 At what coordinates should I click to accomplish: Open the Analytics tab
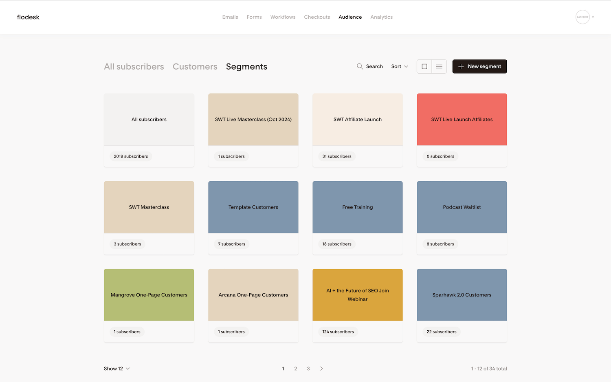click(382, 17)
